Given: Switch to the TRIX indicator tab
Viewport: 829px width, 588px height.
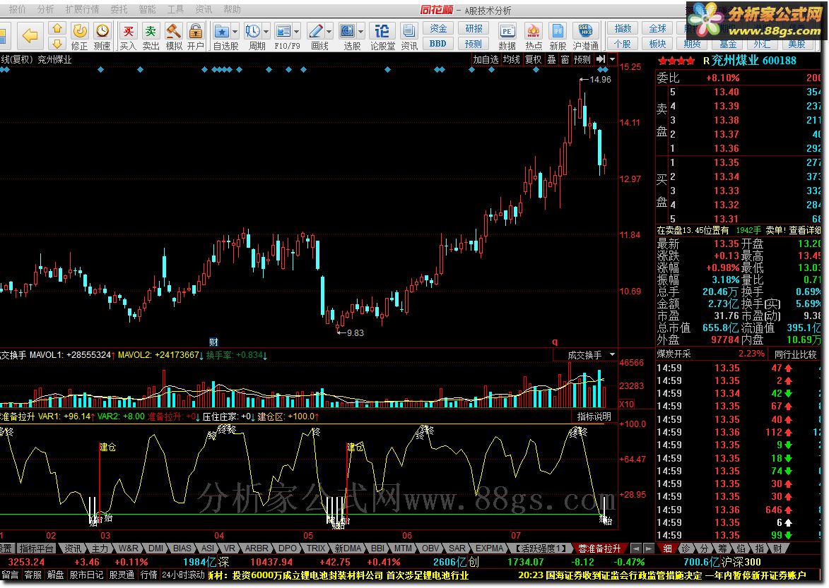Looking at the screenshot, I should tap(316, 548).
